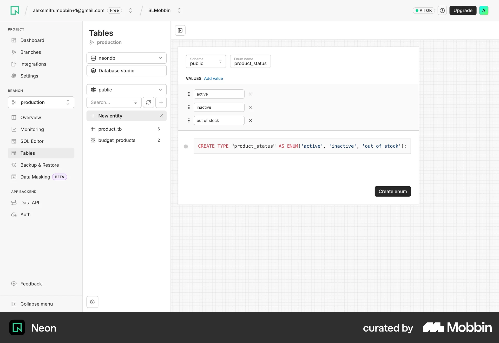Expand the account switcher arrows
This screenshot has height=343, width=499.
click(130, 10)
